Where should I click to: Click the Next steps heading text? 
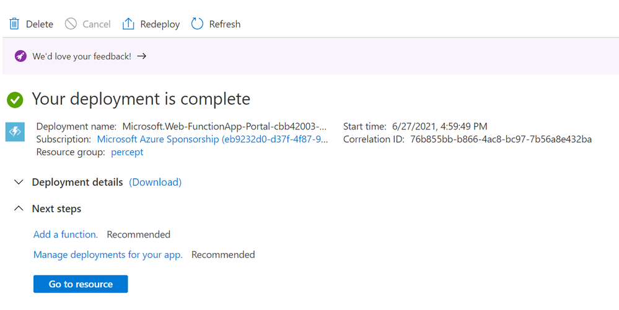point(56,209)
